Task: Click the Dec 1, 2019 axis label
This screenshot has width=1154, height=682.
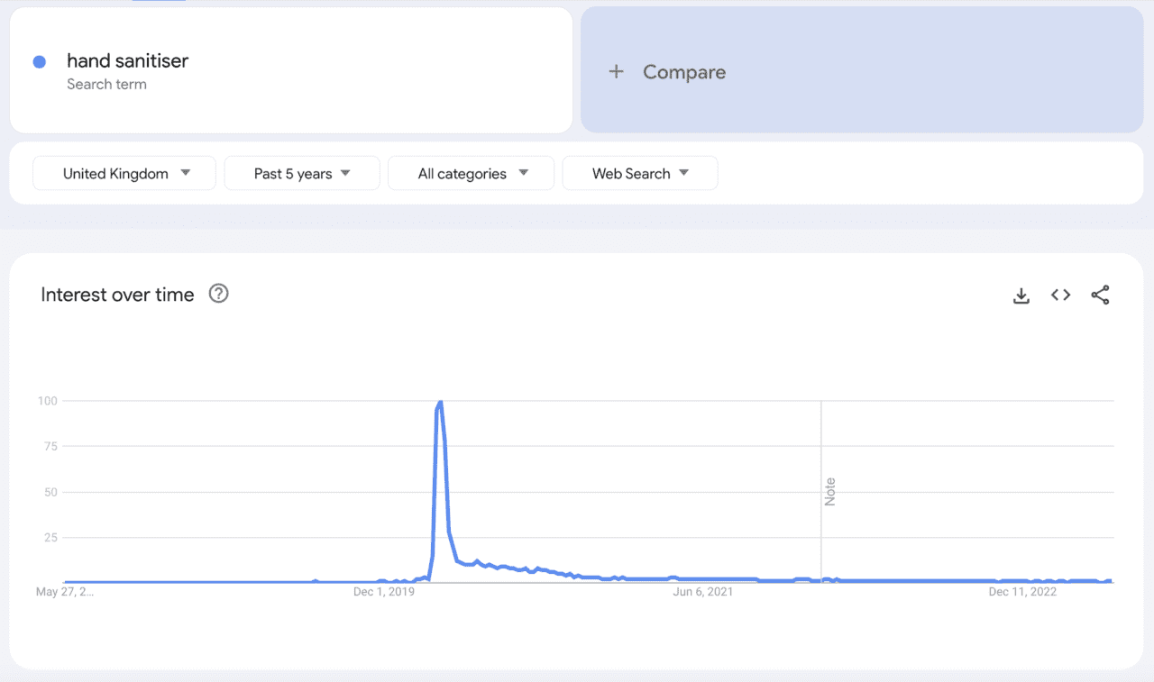Action: pyautogui.click(x=384, y=592)
